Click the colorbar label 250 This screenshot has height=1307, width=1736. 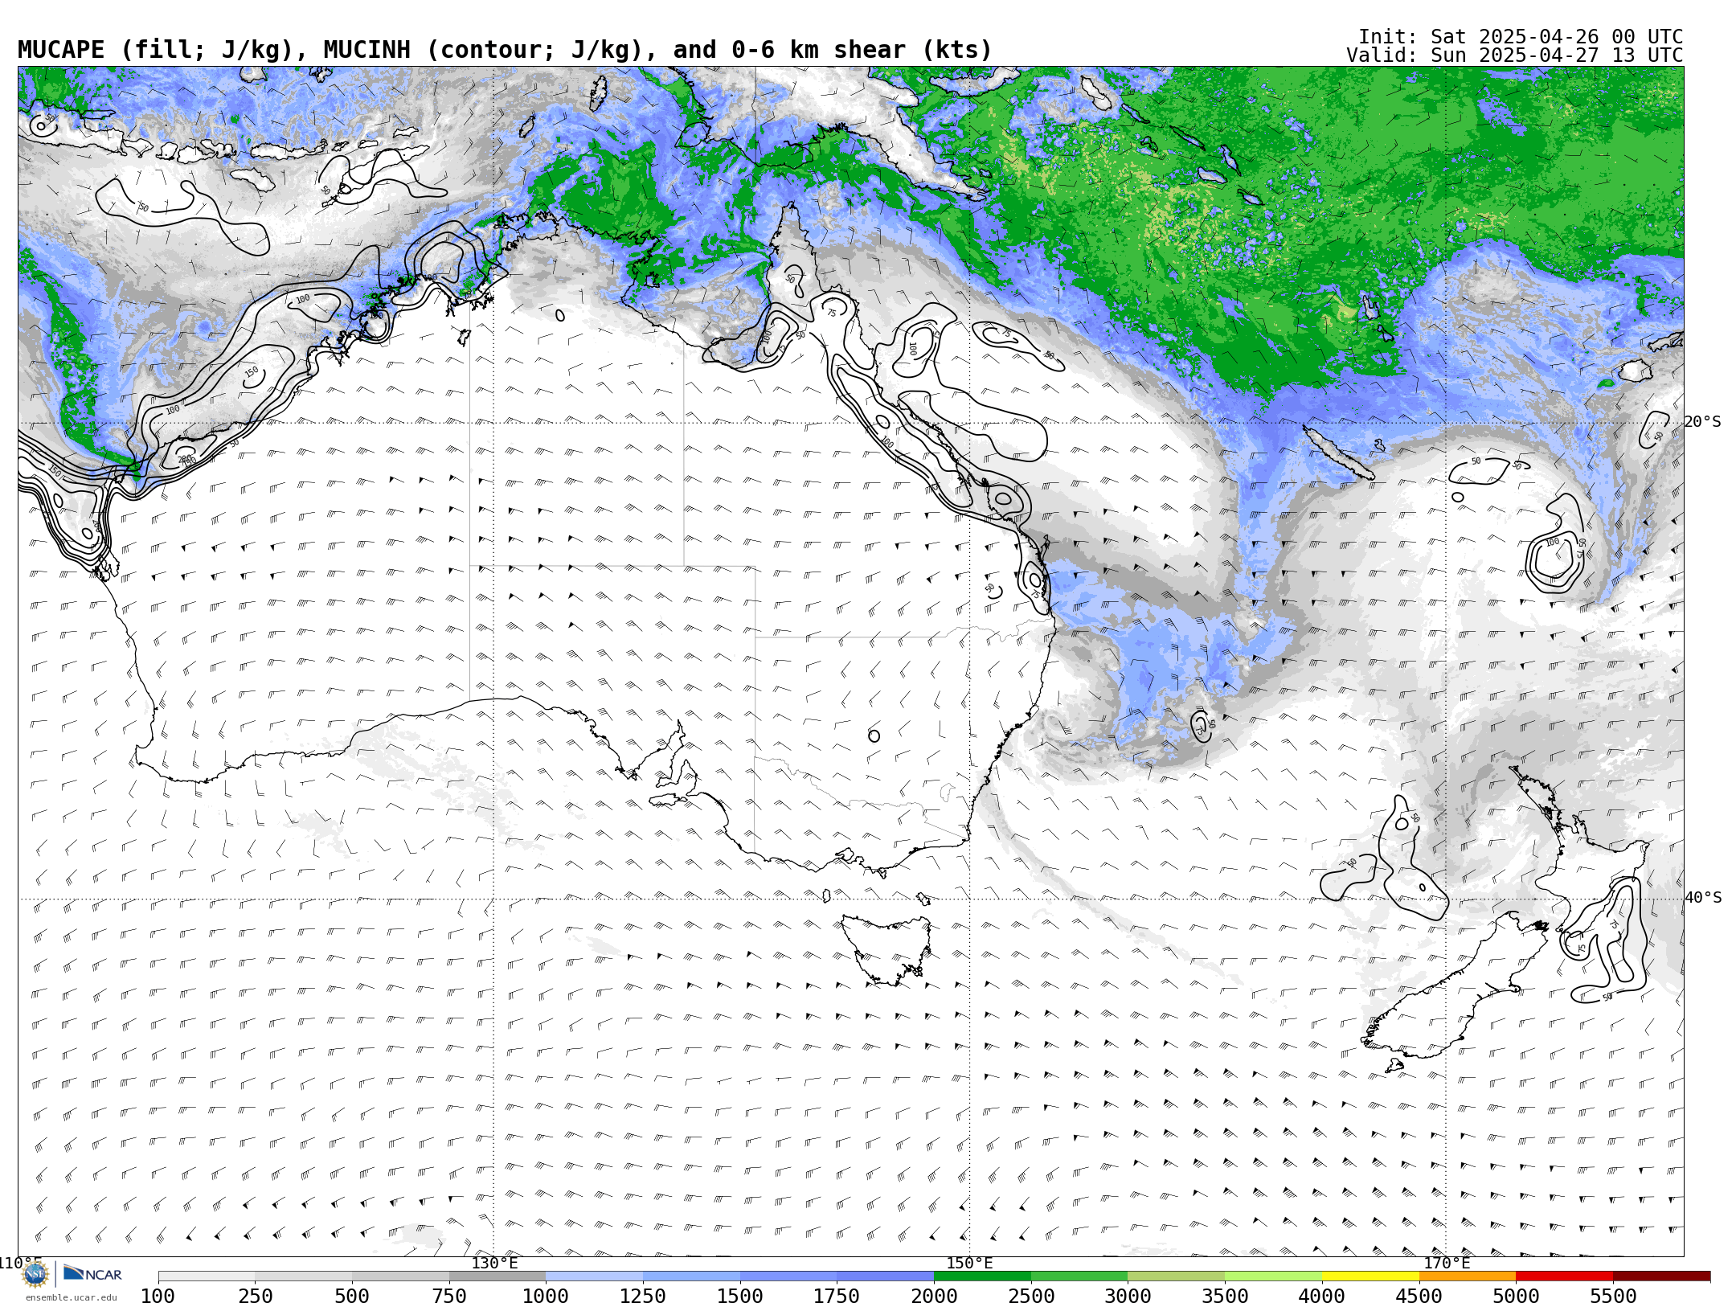click(255, 1296)
